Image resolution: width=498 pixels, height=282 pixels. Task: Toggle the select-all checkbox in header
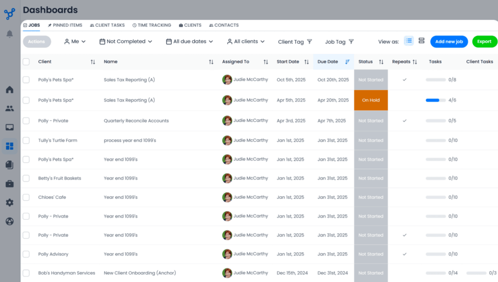pyautogui.click(x=26, y=62)
